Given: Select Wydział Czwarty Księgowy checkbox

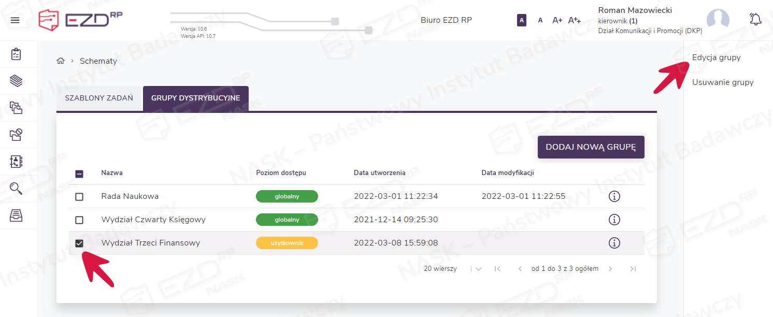Looking at the screenshot, I should [79, 220].
